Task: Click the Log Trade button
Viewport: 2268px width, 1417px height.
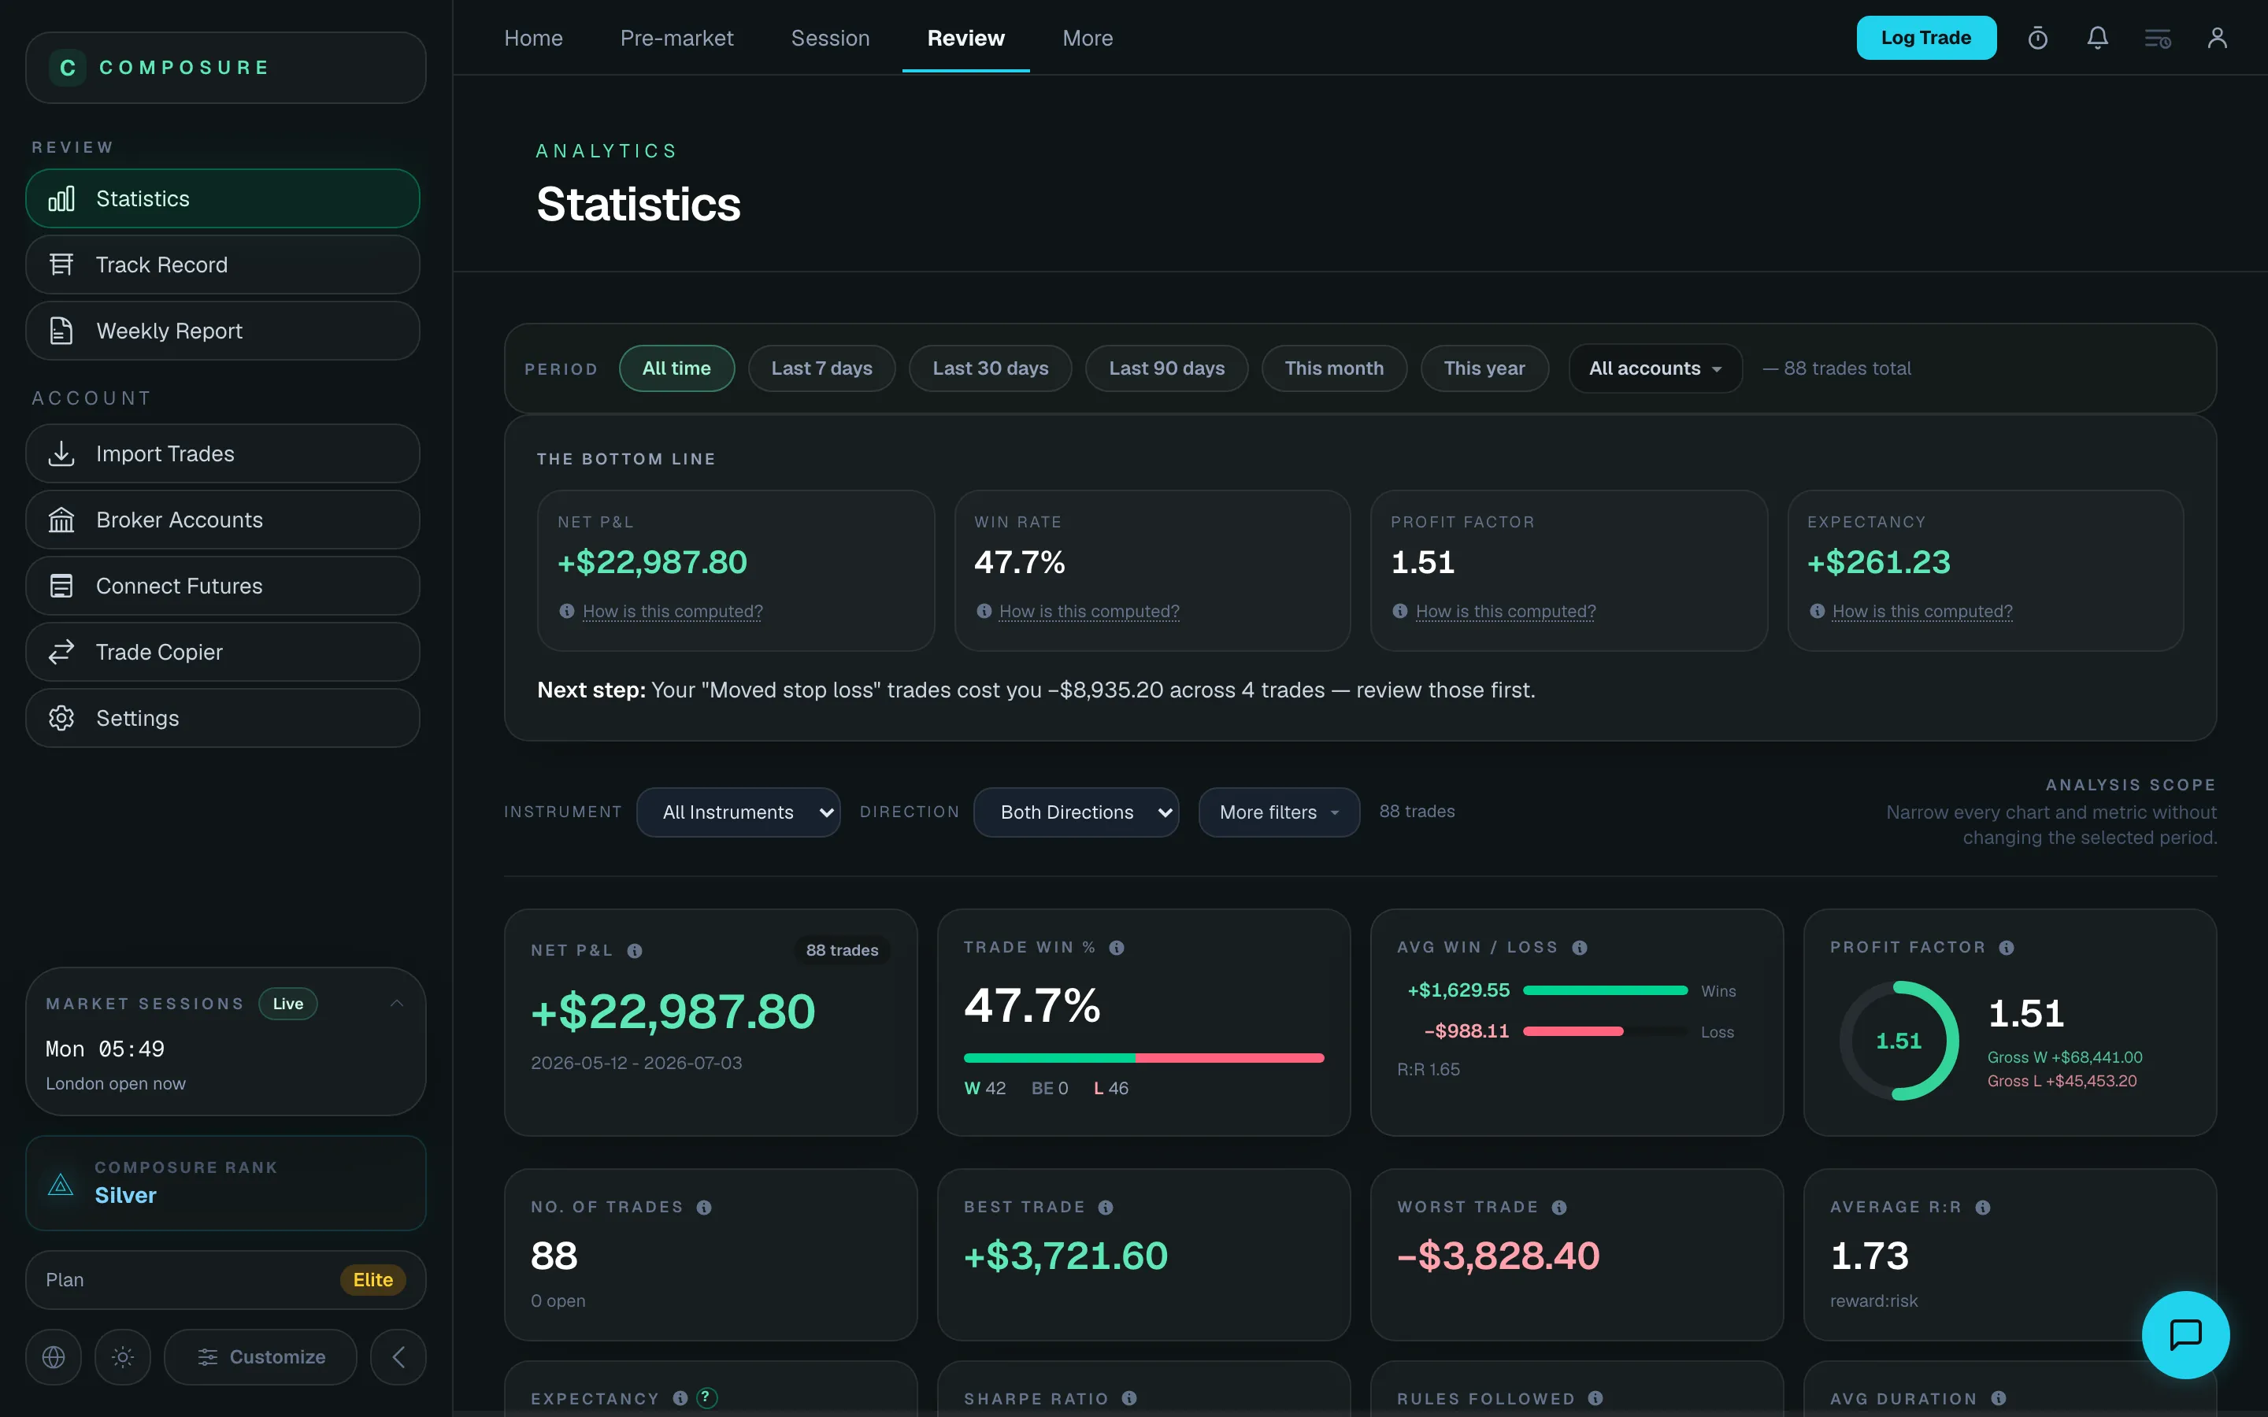Action: (1926, 39)
